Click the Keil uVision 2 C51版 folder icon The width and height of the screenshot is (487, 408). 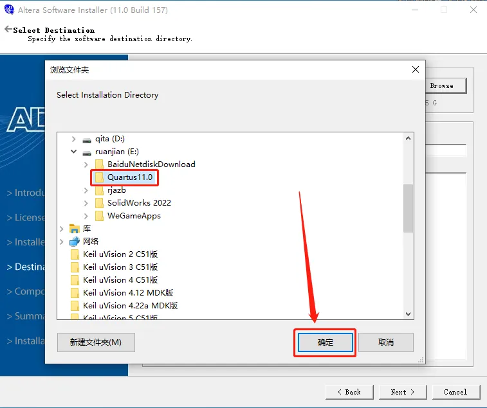(x=75, y=254)
